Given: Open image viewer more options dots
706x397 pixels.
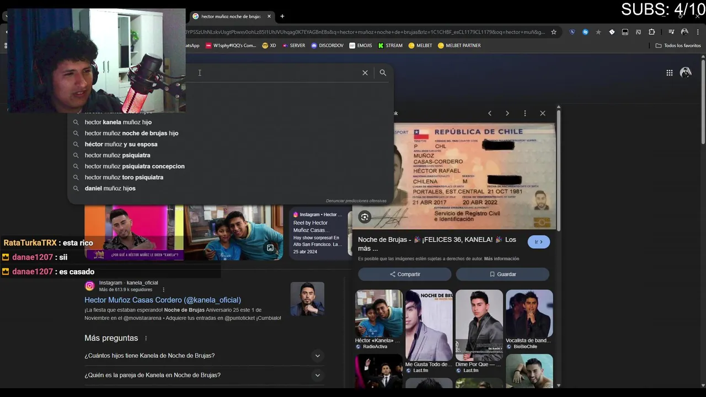Looking at the screenshot, I should click(x=525, y=113).
